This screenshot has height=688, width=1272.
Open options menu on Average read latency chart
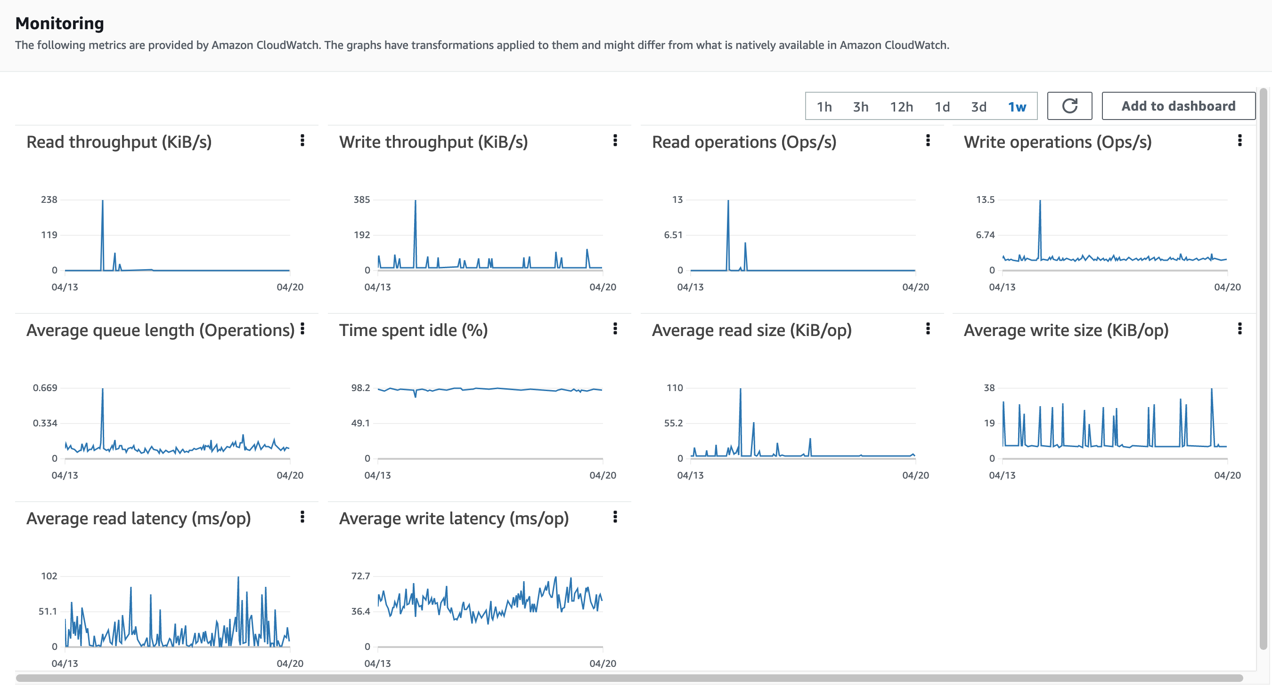302,518
